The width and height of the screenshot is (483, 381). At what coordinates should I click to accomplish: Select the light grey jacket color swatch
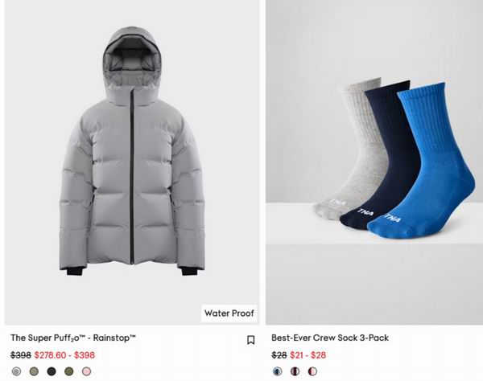(x=17, y=371)
